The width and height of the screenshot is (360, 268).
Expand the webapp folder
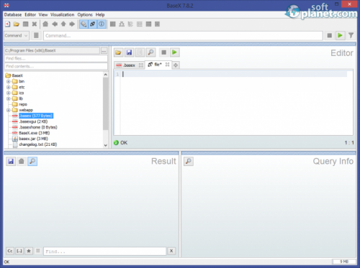pos(9,110)
